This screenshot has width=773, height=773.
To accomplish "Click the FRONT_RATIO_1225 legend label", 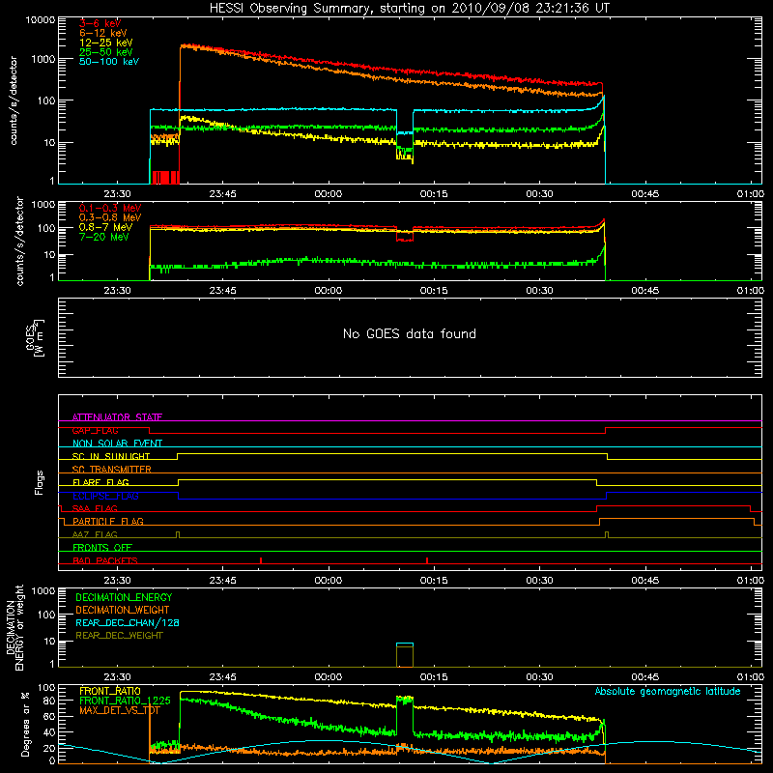I will tap(125, 701).
